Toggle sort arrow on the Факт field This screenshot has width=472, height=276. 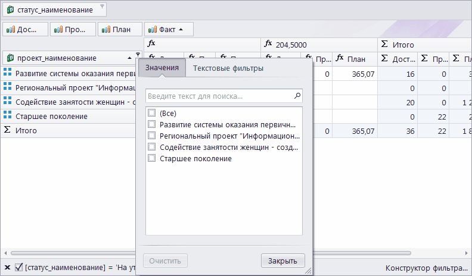[x=181, y=29]
